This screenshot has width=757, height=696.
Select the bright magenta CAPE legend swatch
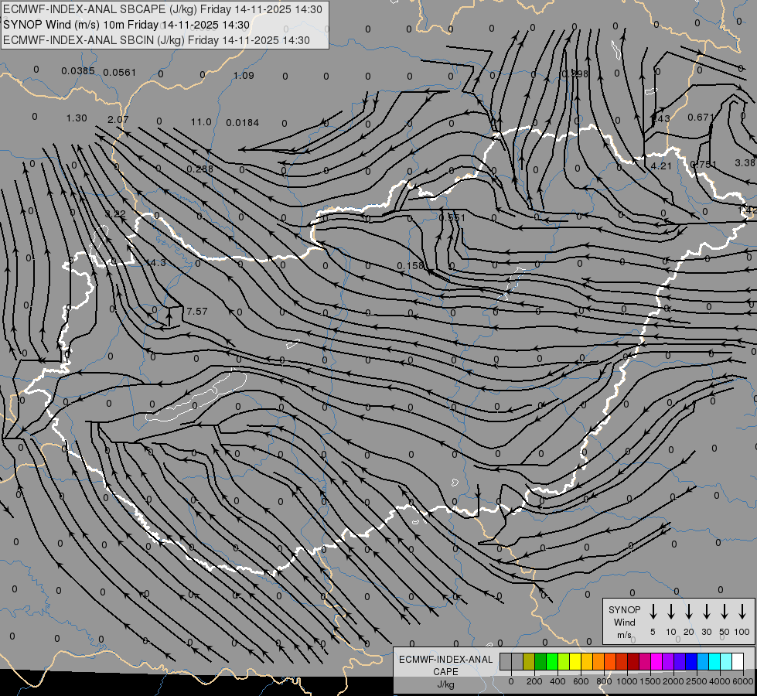pyautogui.click(x=656, y=661)
